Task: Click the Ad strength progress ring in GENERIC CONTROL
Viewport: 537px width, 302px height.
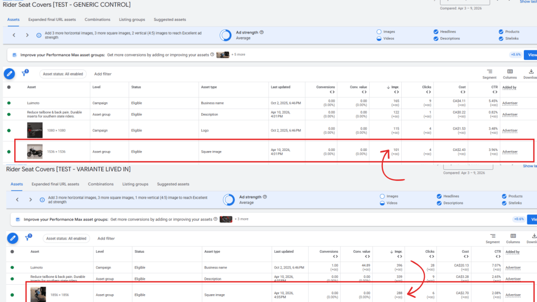Action: (225, 35)
